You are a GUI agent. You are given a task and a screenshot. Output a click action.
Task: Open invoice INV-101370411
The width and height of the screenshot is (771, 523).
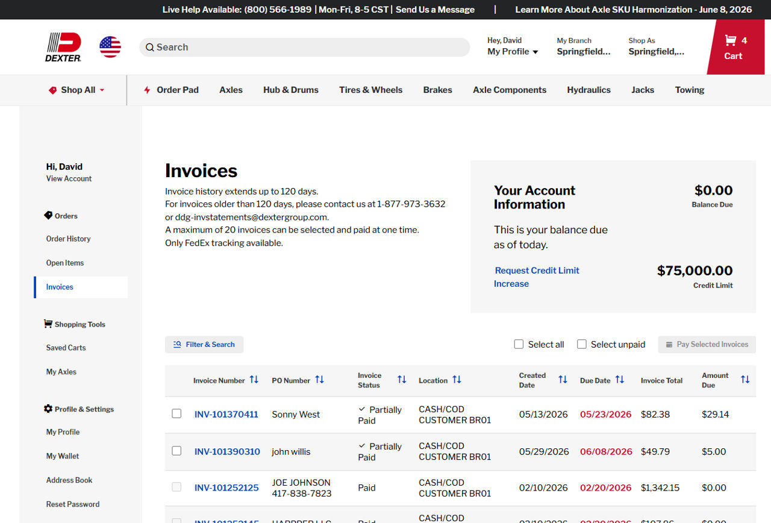(226, 415)
